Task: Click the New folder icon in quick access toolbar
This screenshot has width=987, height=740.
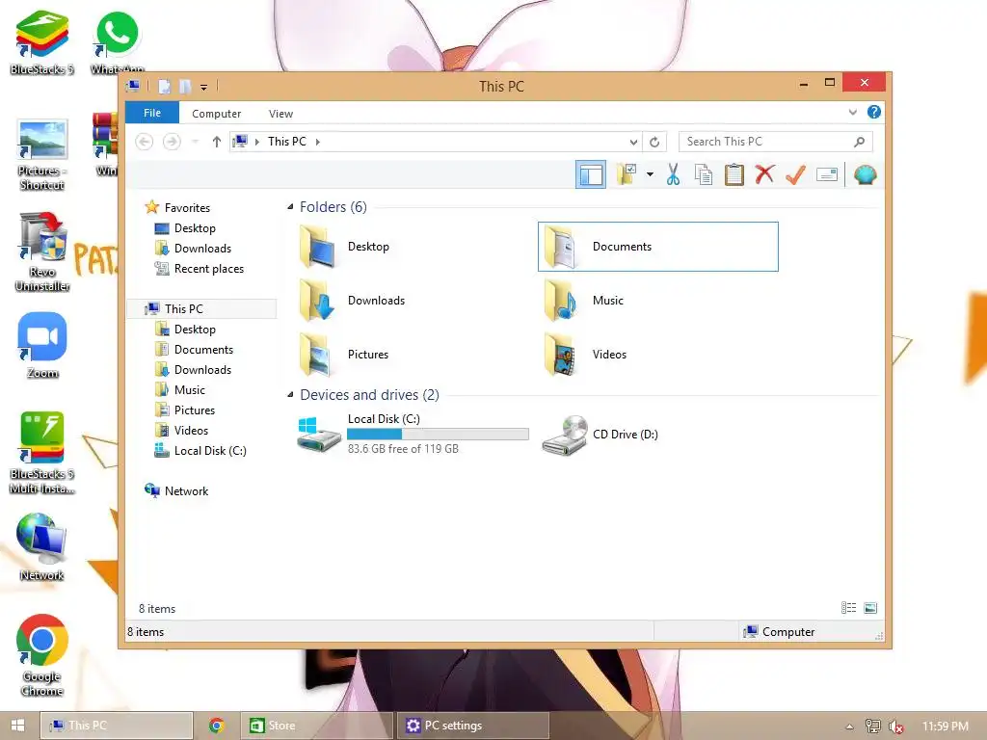Action: coord(185,86)
